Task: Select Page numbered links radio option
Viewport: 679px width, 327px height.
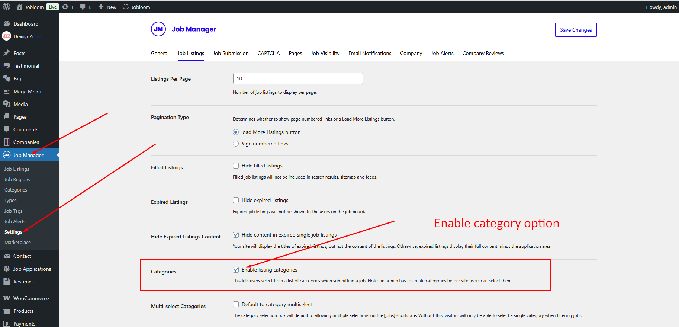Action: (x=236, y=144)
